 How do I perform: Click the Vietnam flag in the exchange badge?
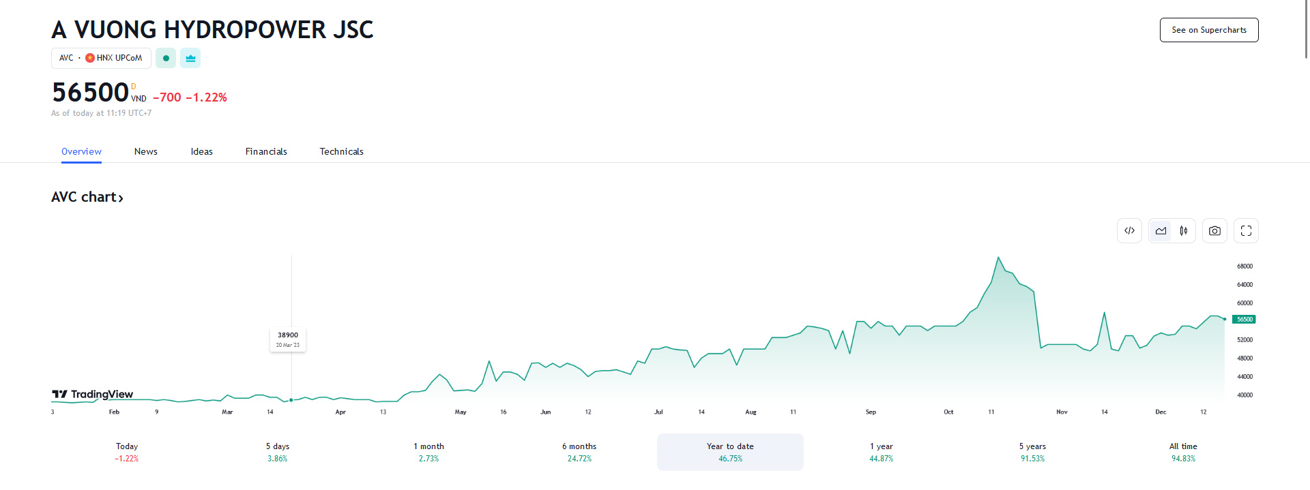88,58
